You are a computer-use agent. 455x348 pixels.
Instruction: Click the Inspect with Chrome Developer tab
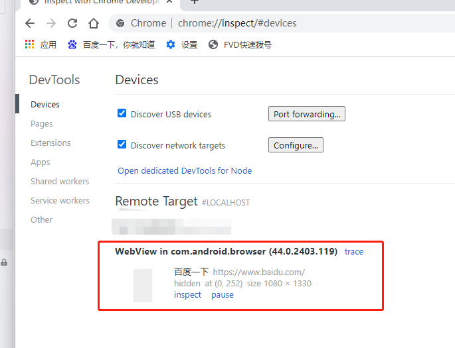tap(99, 2)
